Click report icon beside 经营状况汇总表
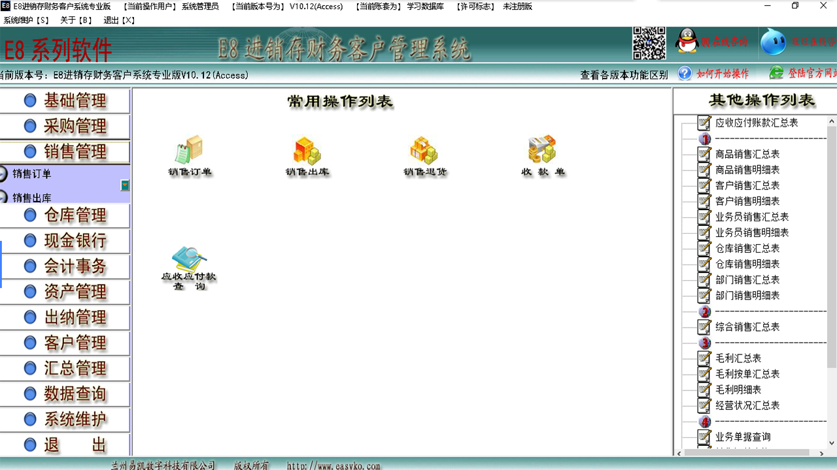 [x=704, y=405]
